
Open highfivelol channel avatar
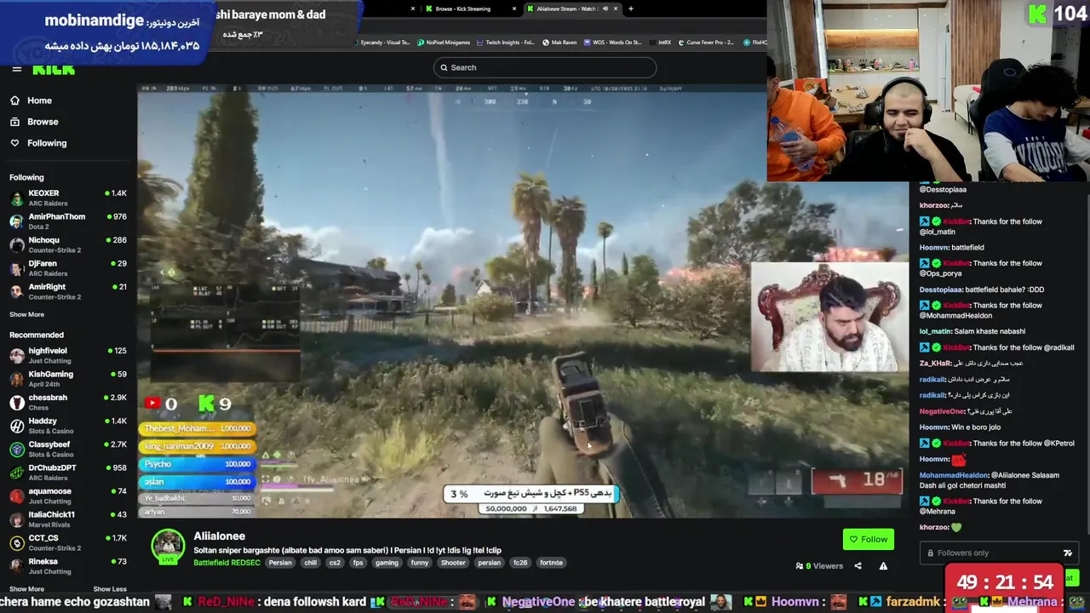pyautogui.click(x=17, y=356)
